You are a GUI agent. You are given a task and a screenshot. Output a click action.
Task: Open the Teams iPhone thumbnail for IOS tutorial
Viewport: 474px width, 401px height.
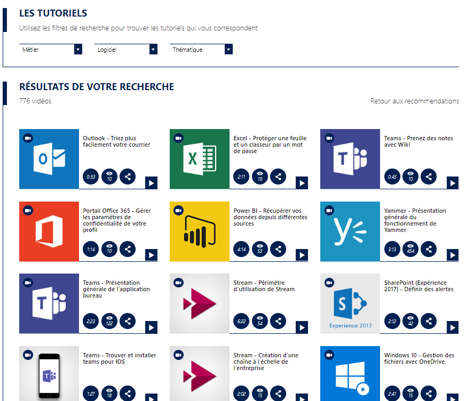pyautogui.click(x=49, y=374)
